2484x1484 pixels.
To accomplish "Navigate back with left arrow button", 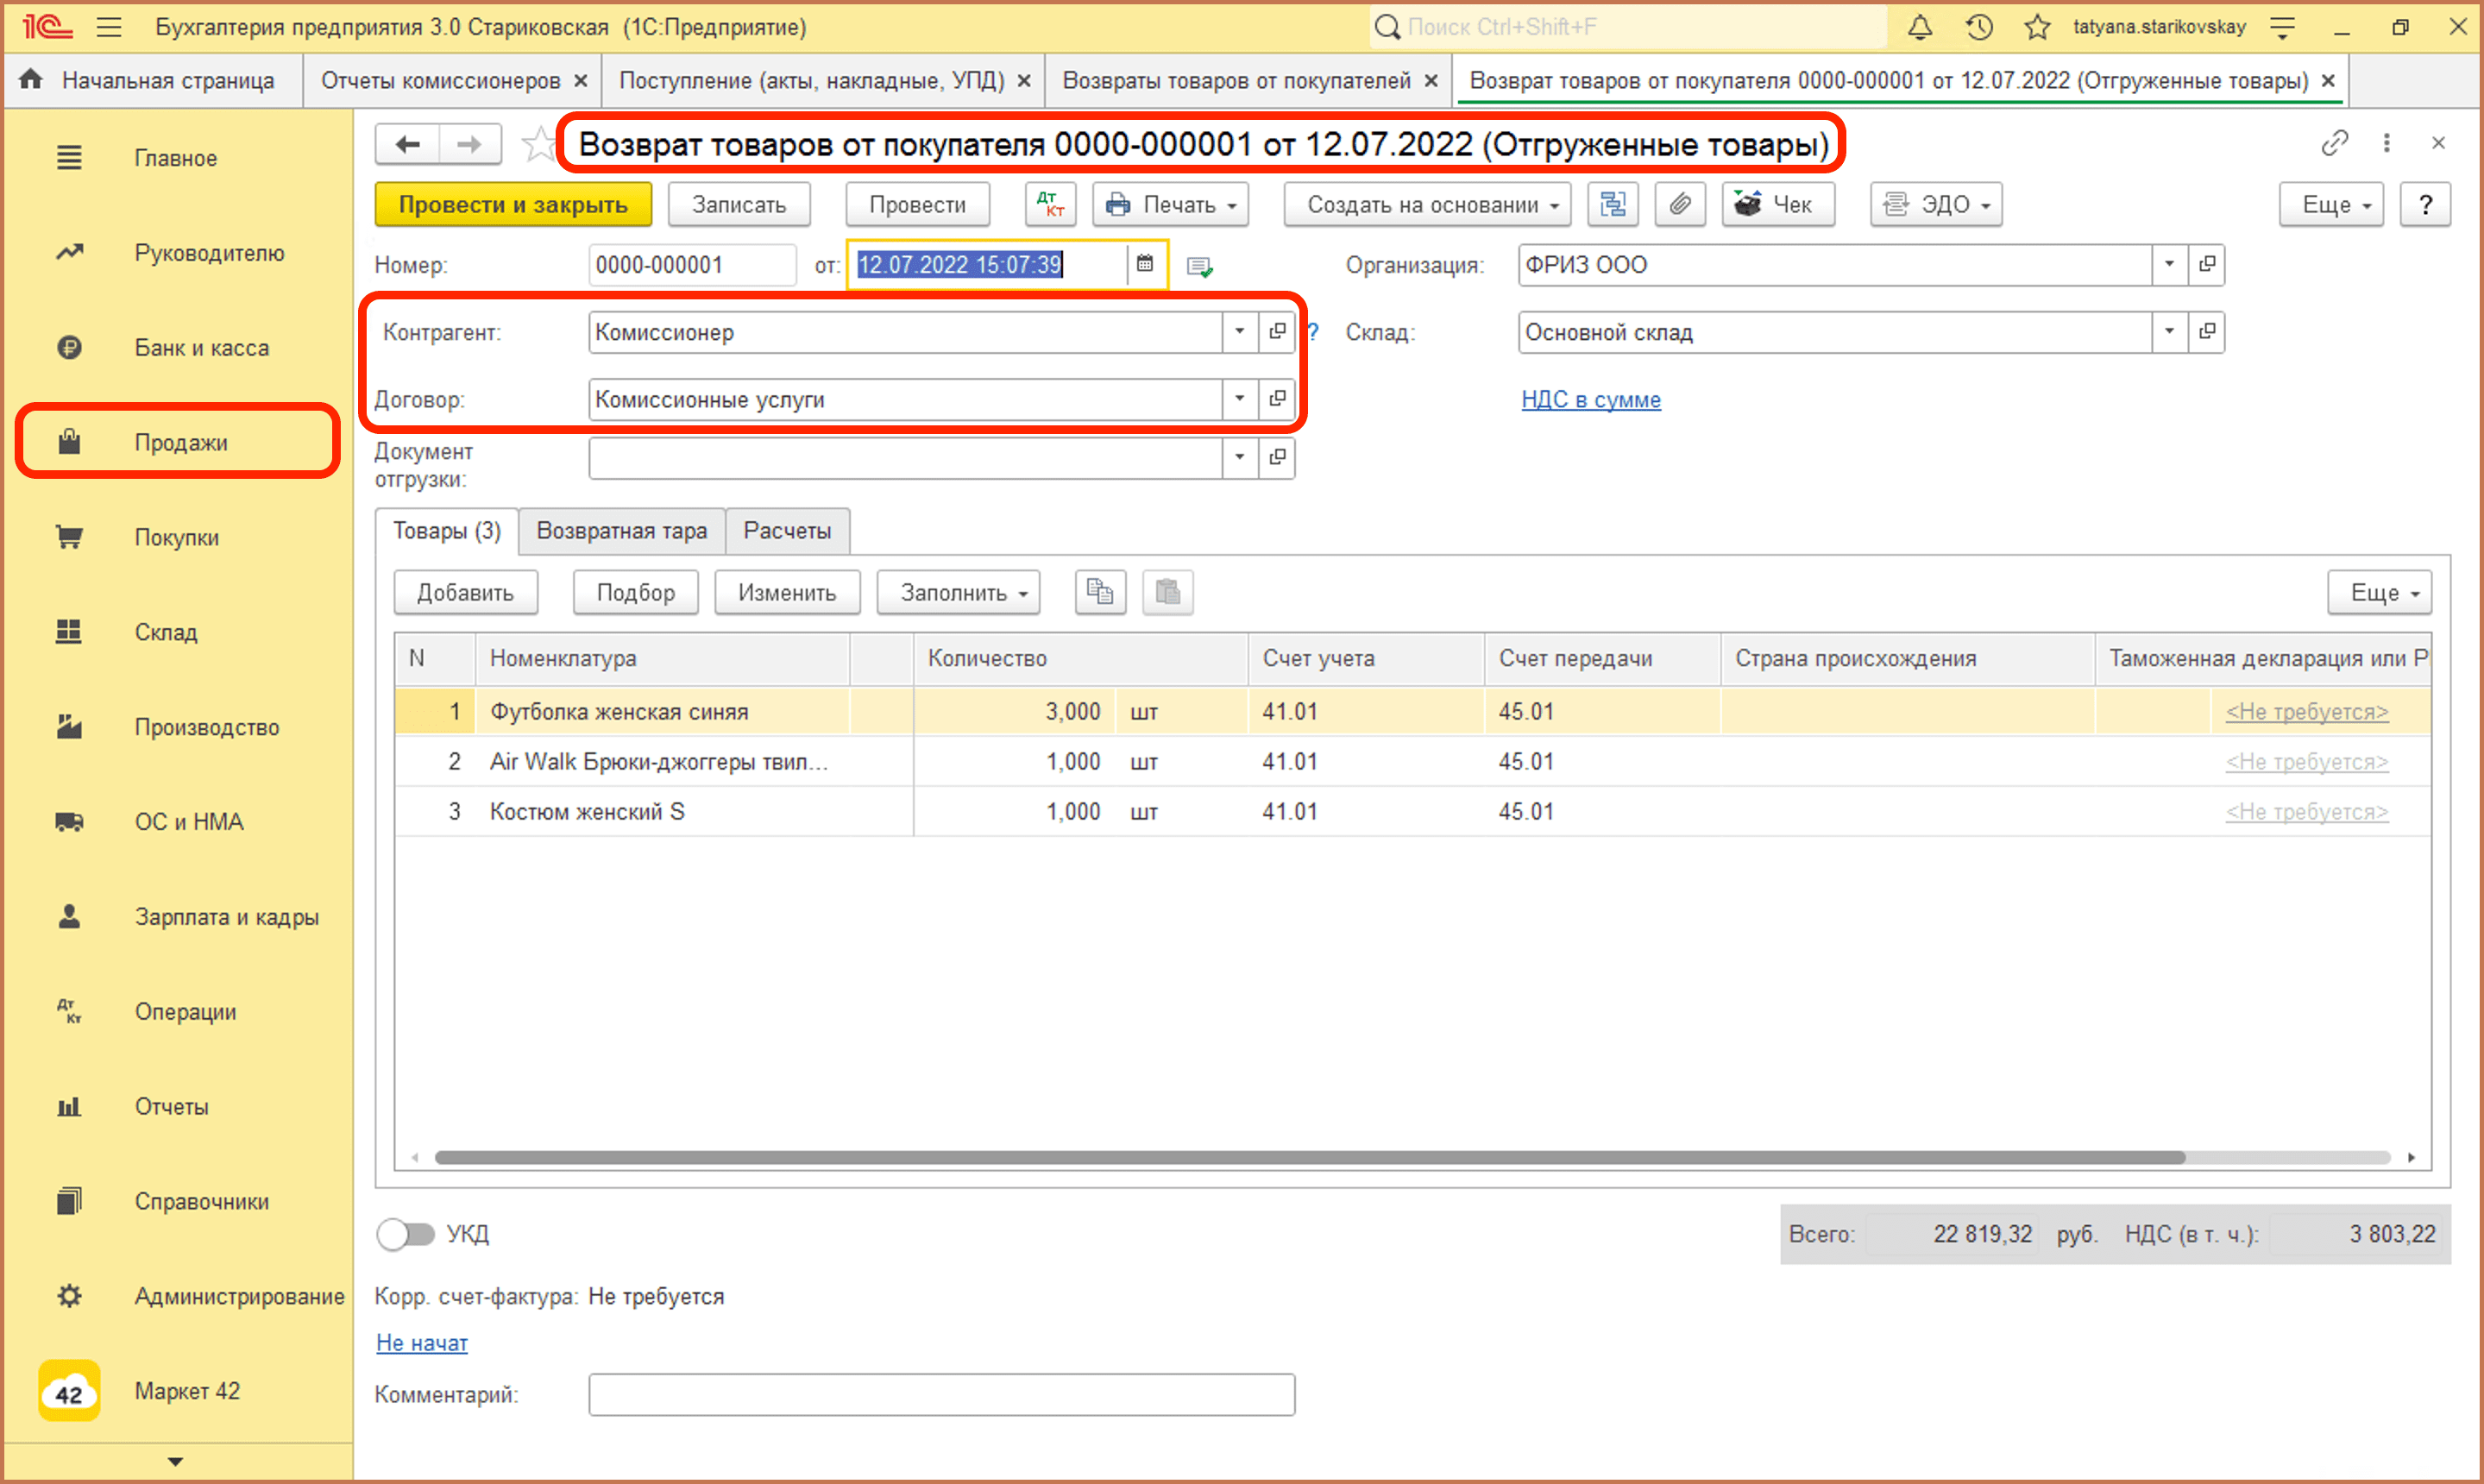I will [x=408, y=145].
